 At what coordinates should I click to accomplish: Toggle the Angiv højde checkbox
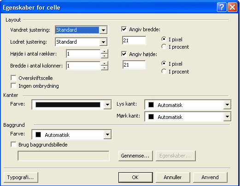124,54
